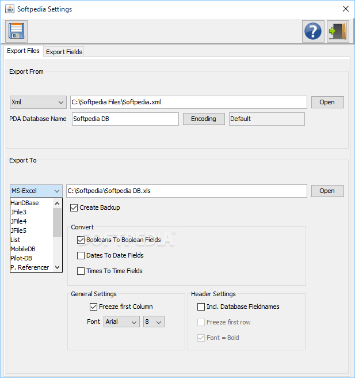355x378 pixels.
Task: Toggle the Create Backup checkbox
Action: coord(74,207)
